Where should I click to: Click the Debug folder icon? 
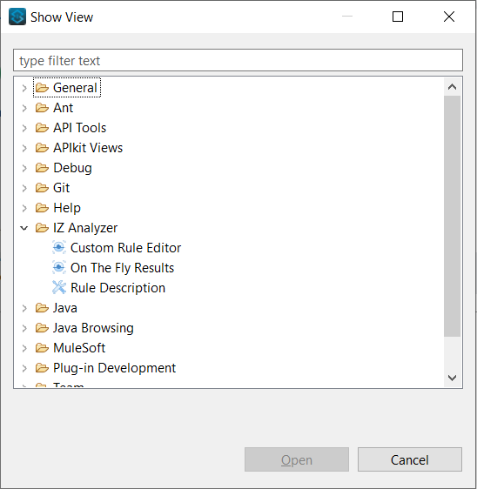pyautogui.click(x=42, y=168)
